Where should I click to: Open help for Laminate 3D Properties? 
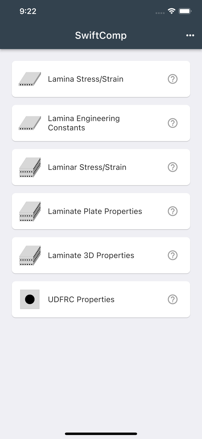(173, 255)
